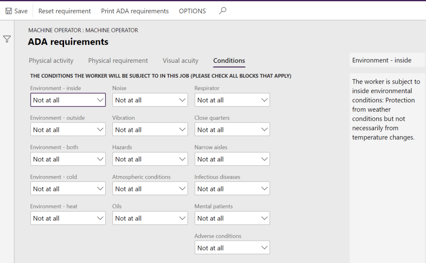Open the search magnifier in toolbar
This screenshot has width=426, height=263.
(x=223, y=11)
